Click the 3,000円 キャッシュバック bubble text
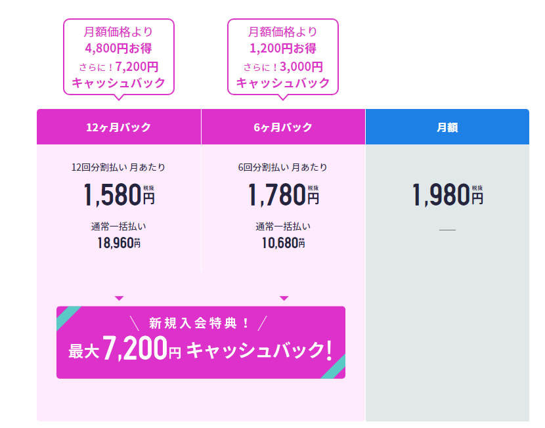 click(283, 75)
